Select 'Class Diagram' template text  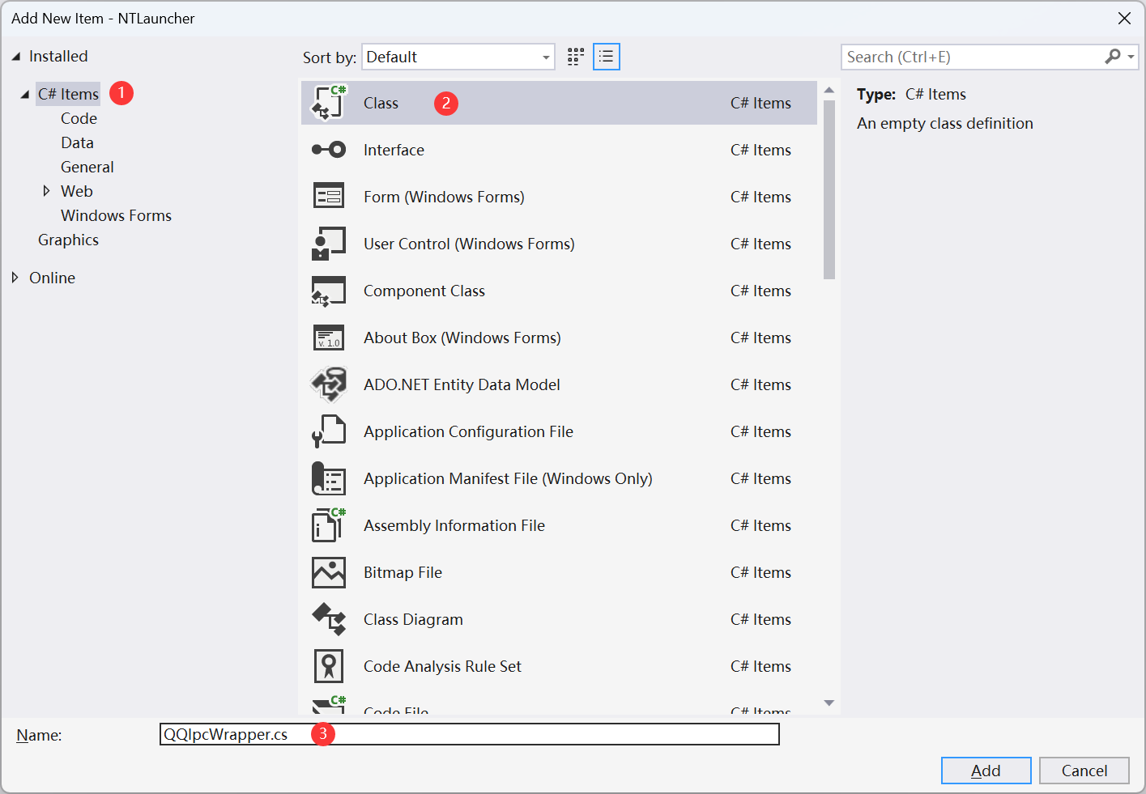[x=413, y=619]
